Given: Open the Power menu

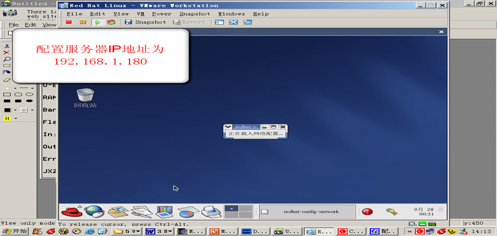Looking at the screenshot, I should click(x=162, y=14).
